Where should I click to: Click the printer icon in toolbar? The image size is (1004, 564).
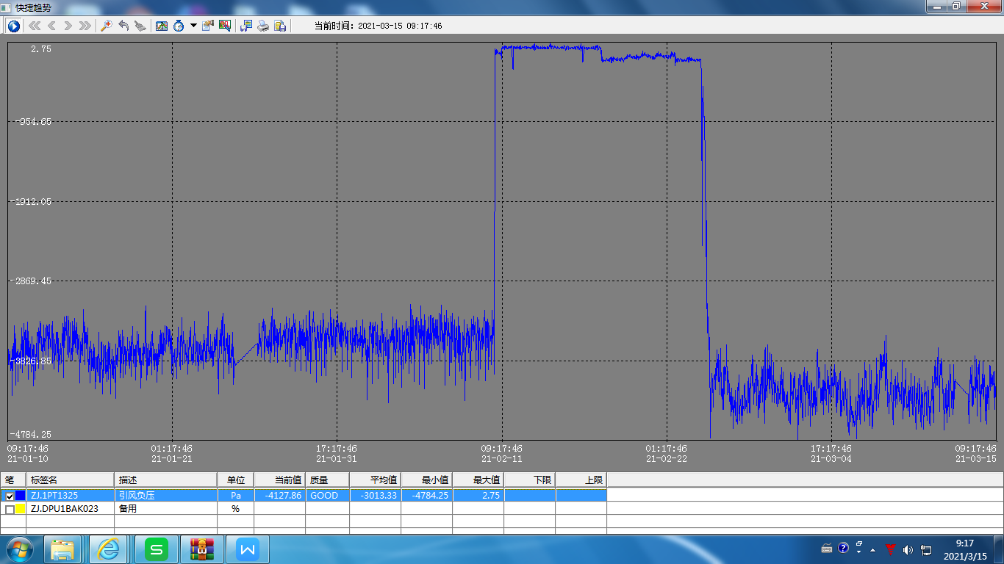(x=263, y=26)
